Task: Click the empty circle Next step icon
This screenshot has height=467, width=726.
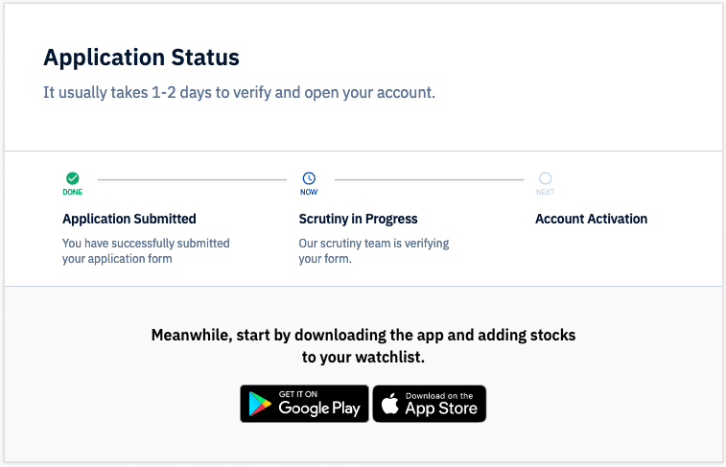Action: click(546, 178)
